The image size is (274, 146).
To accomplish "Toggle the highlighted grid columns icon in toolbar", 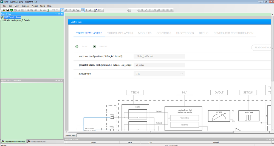I will click(x=83, y=10).
